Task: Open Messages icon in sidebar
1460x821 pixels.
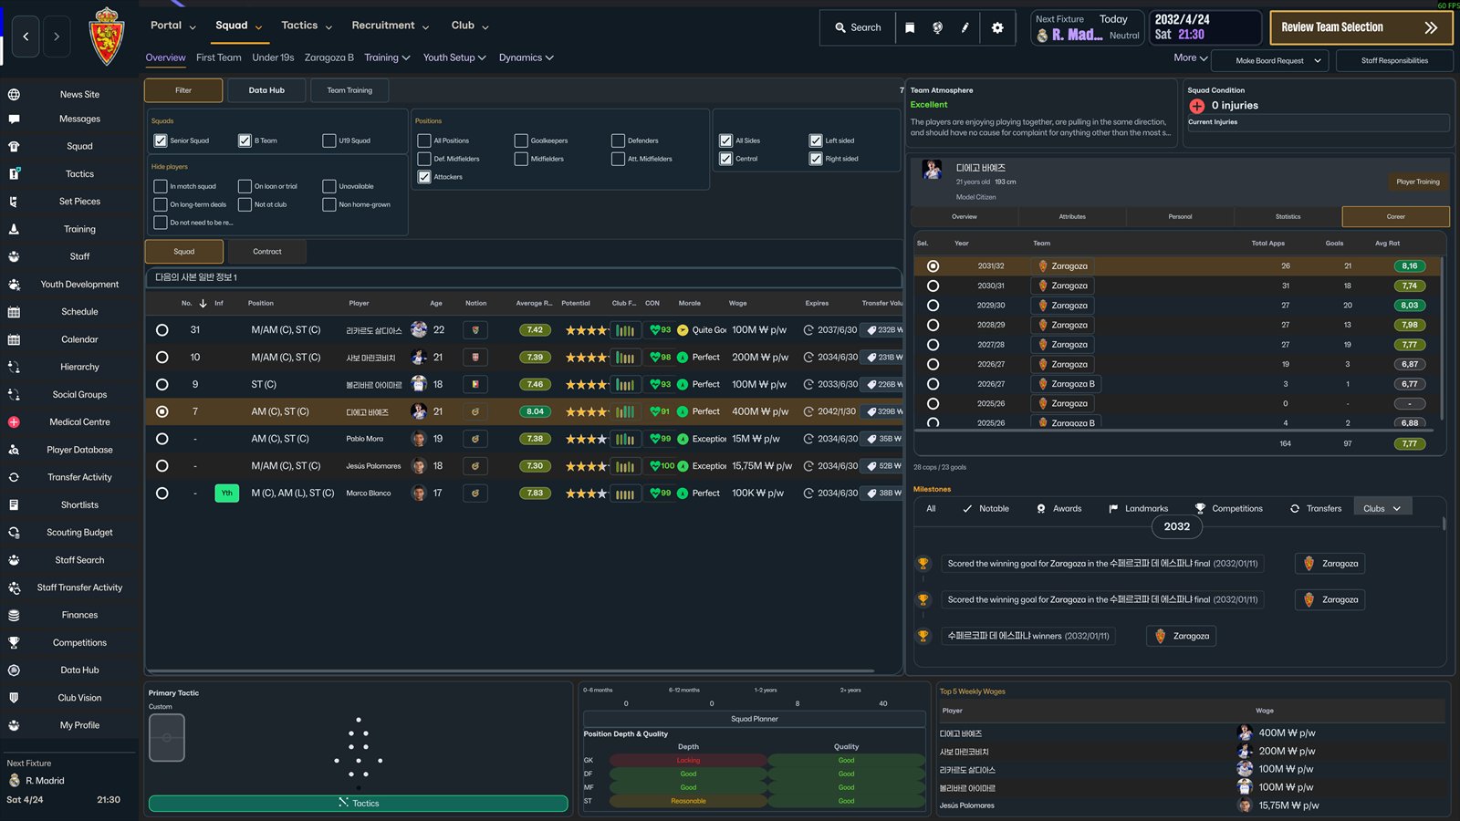Action: [14, 119]
